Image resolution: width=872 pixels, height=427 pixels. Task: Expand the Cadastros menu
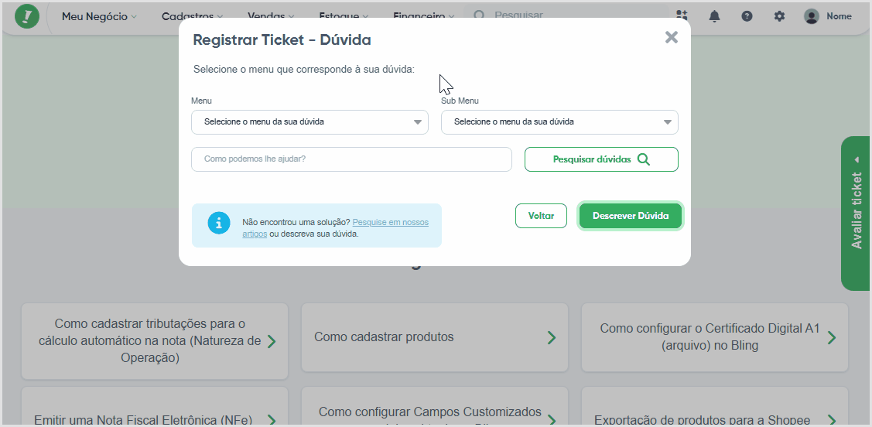coord(193,17)
